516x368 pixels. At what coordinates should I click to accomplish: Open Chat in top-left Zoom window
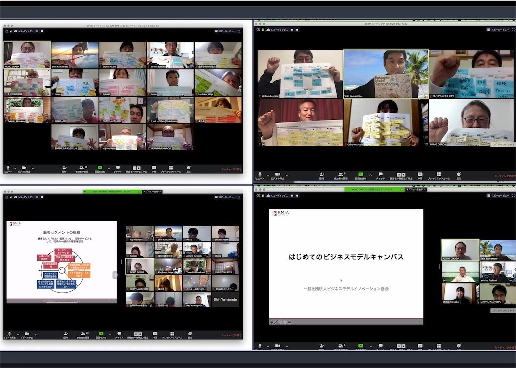[118, 169]
